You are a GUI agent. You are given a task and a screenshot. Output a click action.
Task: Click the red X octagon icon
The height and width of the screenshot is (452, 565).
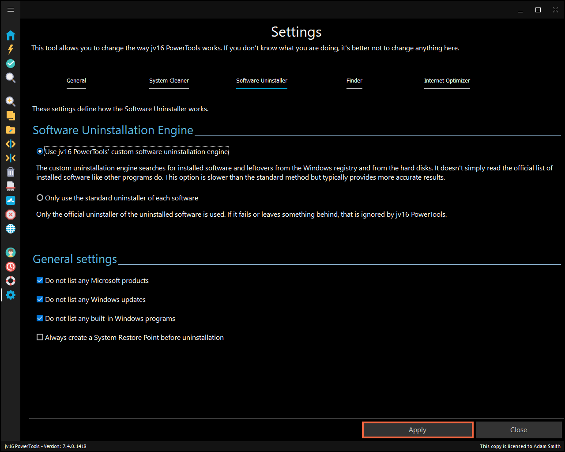(x=11, y=215)
